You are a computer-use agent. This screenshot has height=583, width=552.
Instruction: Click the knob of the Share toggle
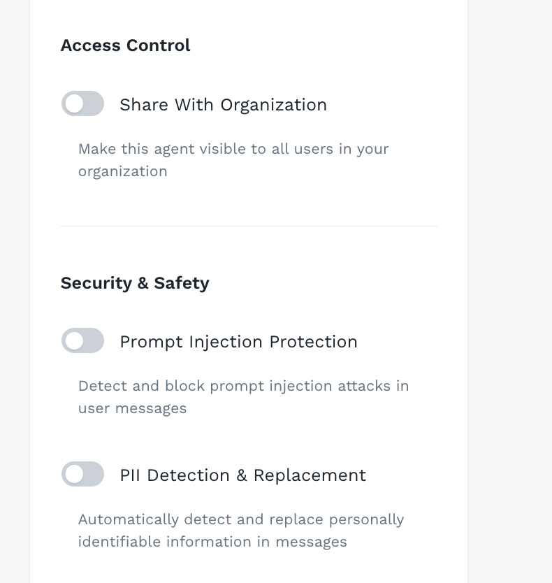click(73, 103)
